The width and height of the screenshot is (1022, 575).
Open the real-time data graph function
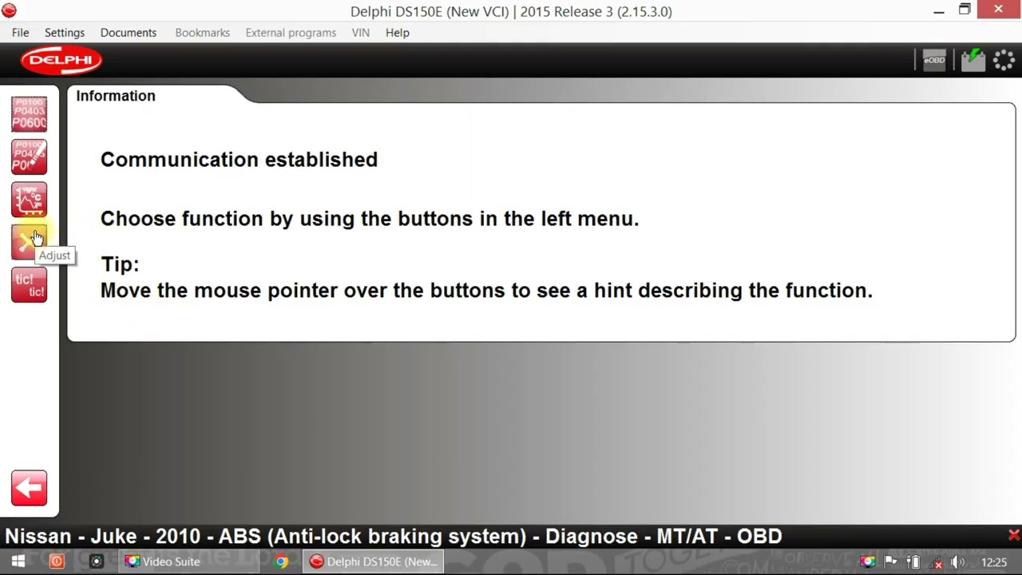coord(29,200)
